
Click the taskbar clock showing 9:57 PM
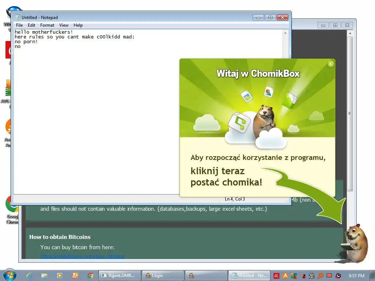click(x=356, y=276)
